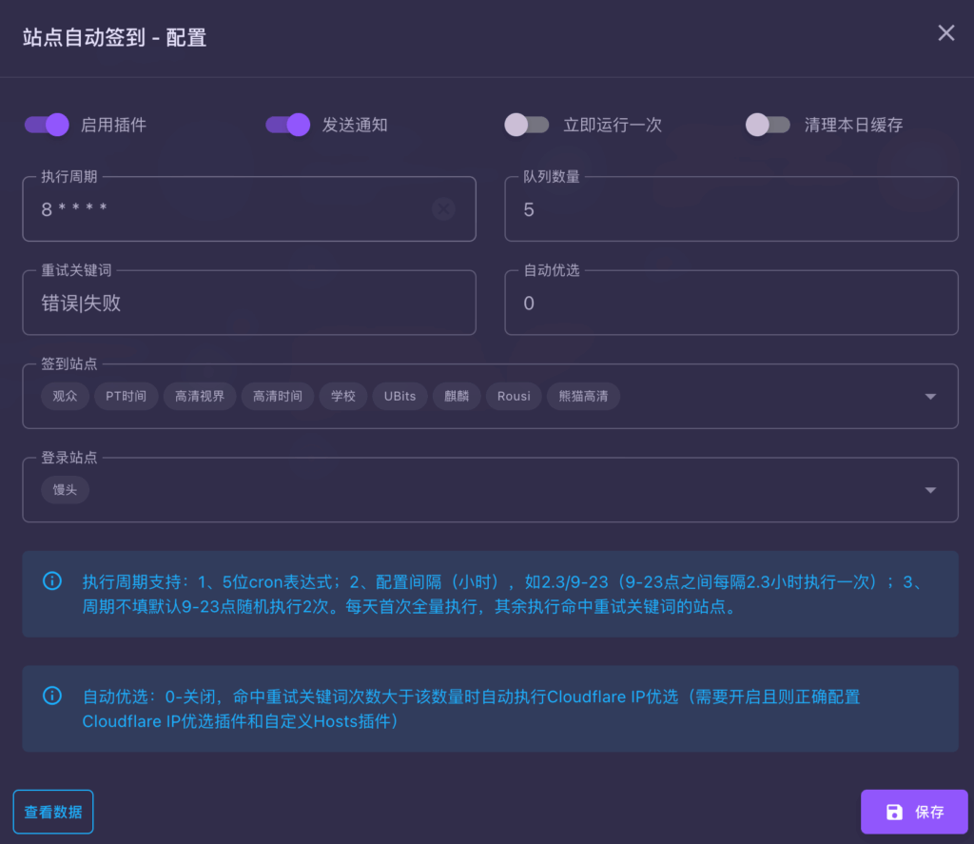Focus the 重试关键词 text field
This screenshot has width=974, height=844.
click(x=249, y=304)
